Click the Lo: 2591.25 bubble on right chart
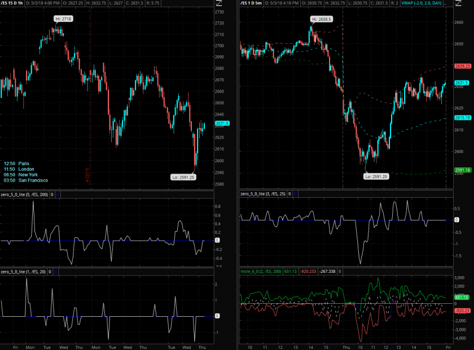The height and width of the screenshot is (350, 474). 377,176
